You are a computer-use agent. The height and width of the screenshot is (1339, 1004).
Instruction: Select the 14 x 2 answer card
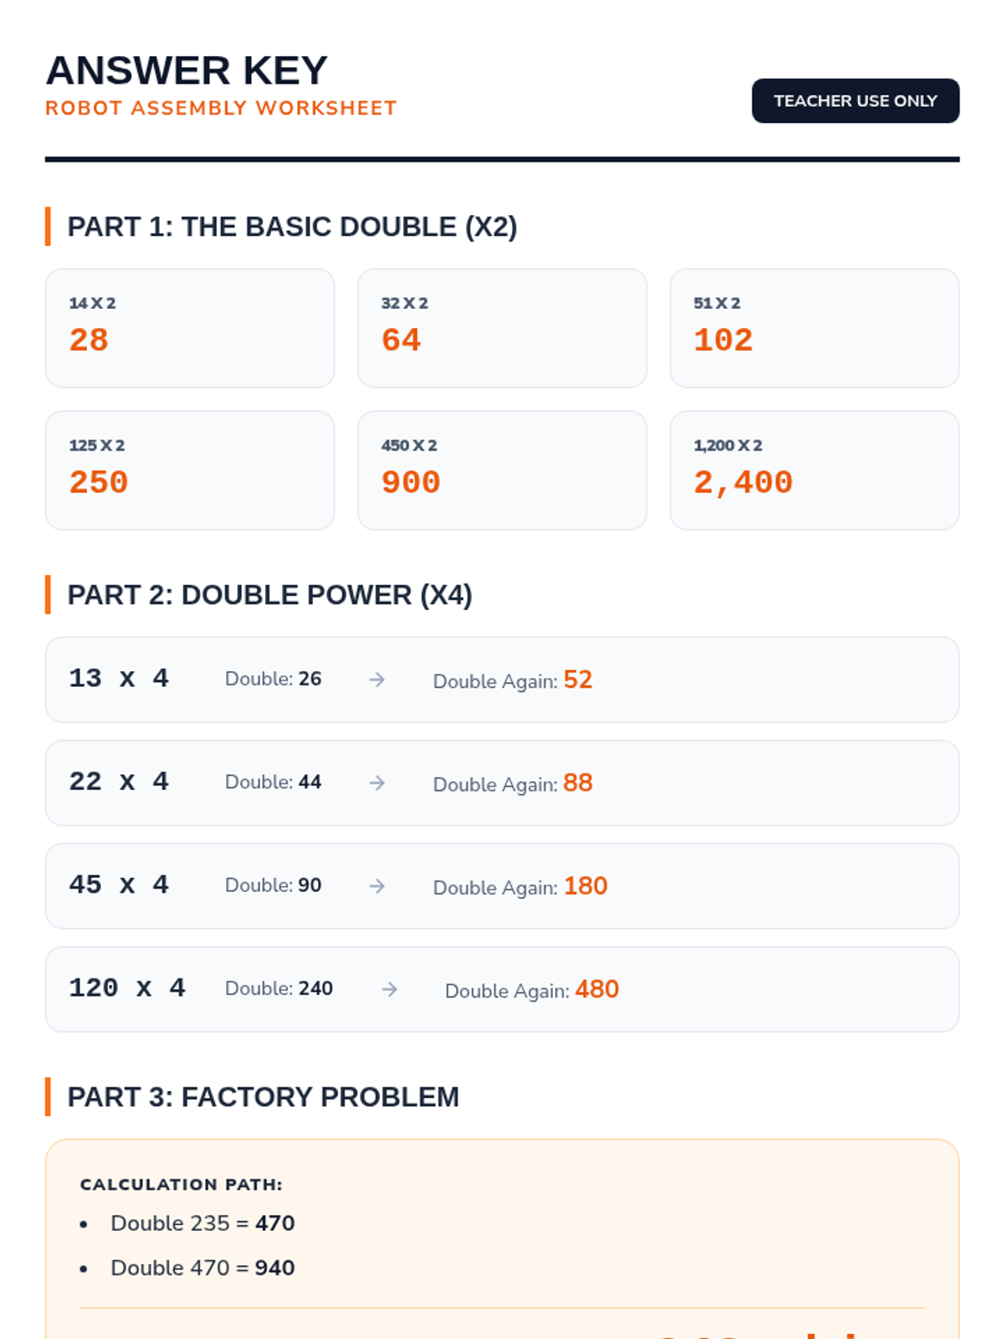pos(190,328)
